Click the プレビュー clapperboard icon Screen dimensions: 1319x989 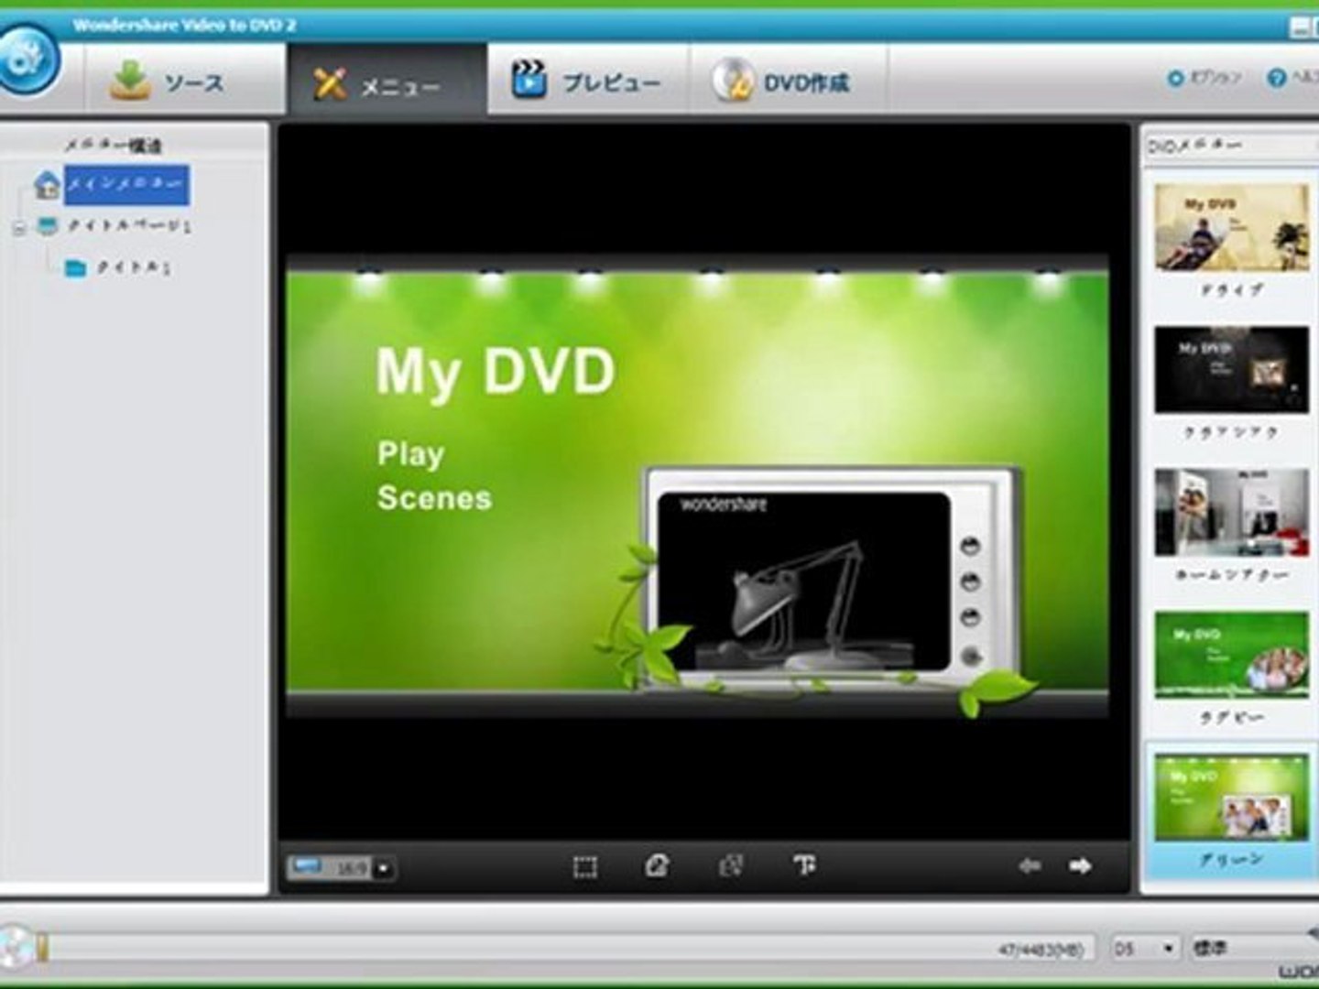pyautogui.click(x=529, y=80)
